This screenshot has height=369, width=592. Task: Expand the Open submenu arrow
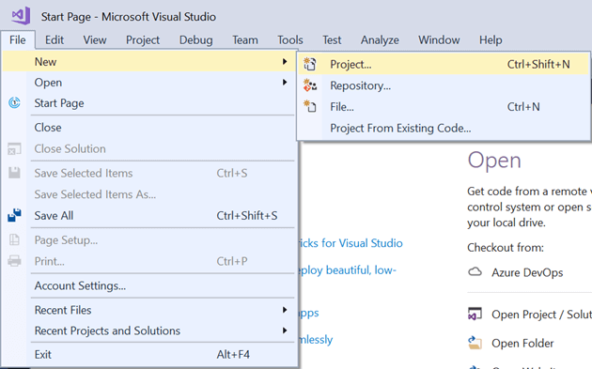(x=285, y=83)
